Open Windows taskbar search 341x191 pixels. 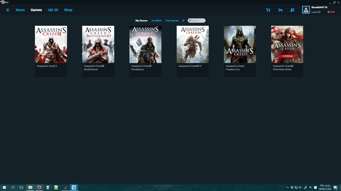[x=13, y=188]
